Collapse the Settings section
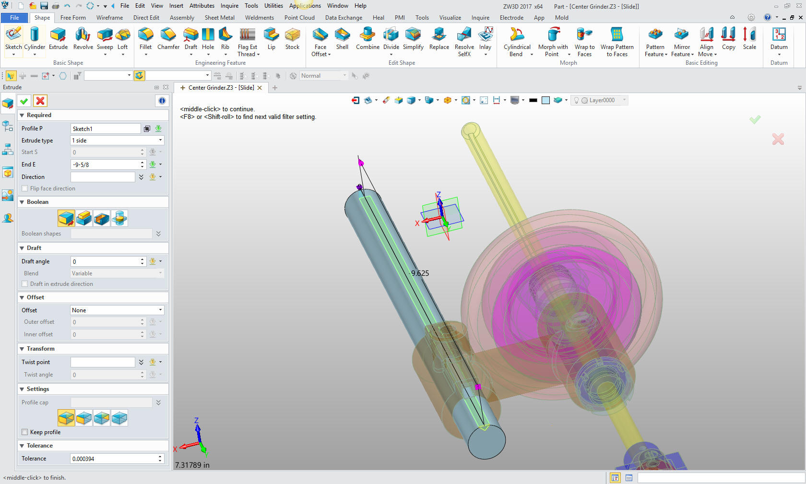 (22, 389)
